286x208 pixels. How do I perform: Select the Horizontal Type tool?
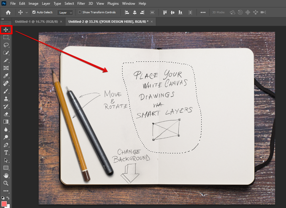6,152
